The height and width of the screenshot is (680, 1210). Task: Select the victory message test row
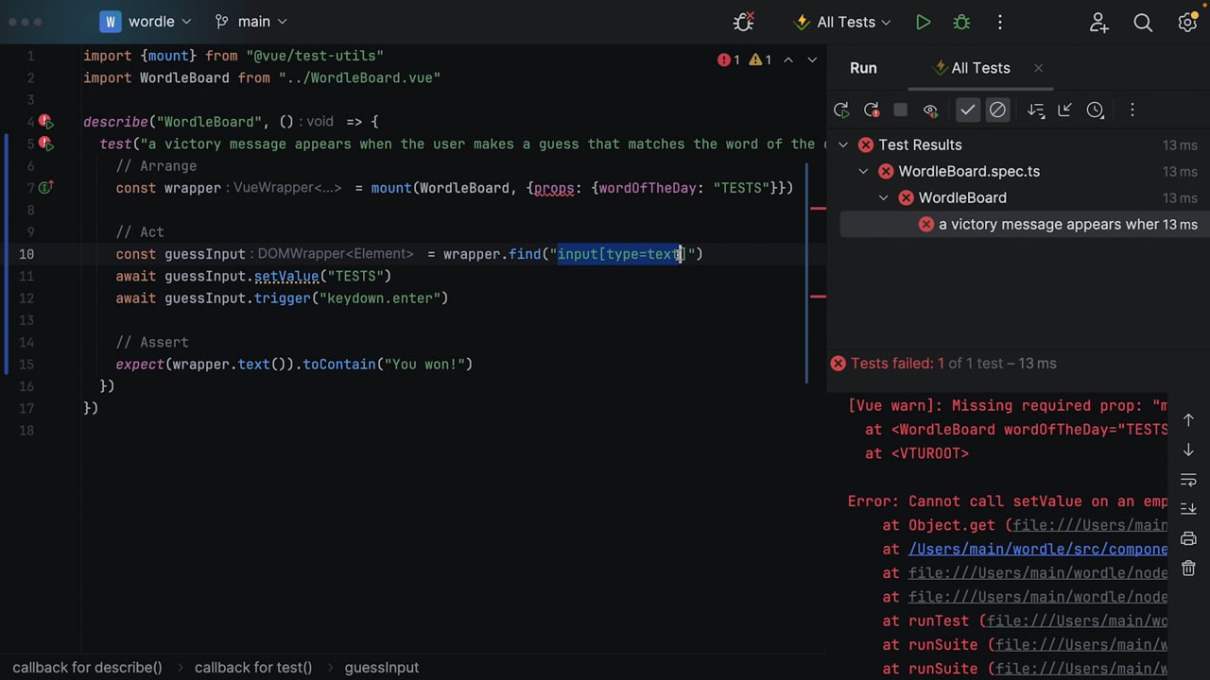[1024, 224]
